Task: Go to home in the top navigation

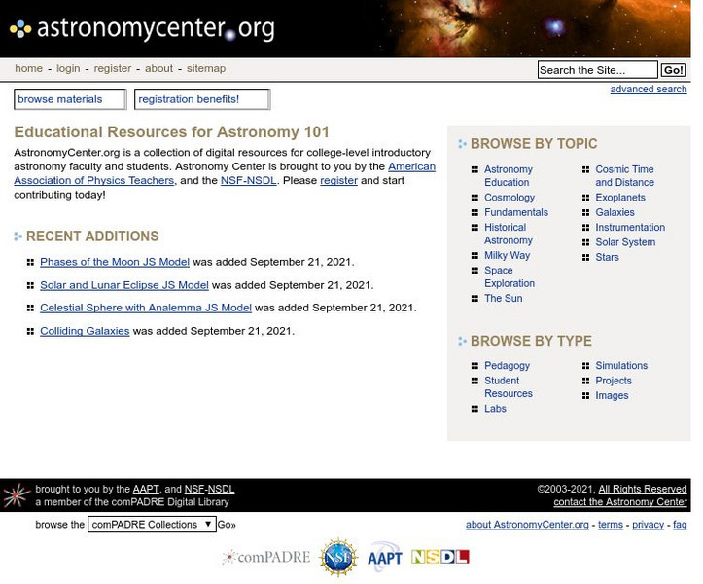Action: click(x=29, y=68)
